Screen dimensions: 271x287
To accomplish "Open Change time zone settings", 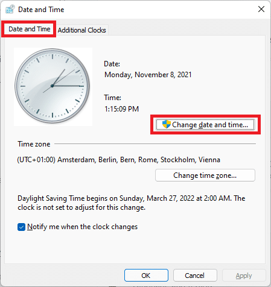I will pyautogui.click(x=205, y=175).
